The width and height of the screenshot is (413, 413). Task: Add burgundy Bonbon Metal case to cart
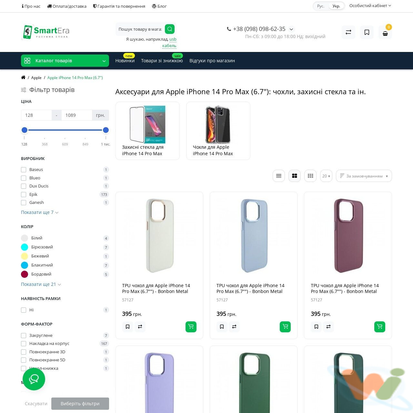380,327
